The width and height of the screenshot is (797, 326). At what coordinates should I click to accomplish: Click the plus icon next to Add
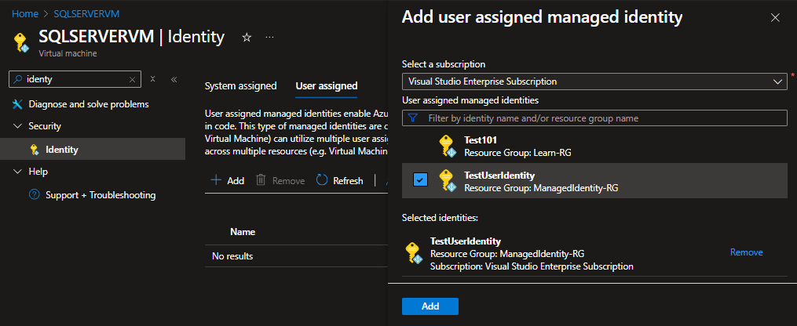pos(216,180)
